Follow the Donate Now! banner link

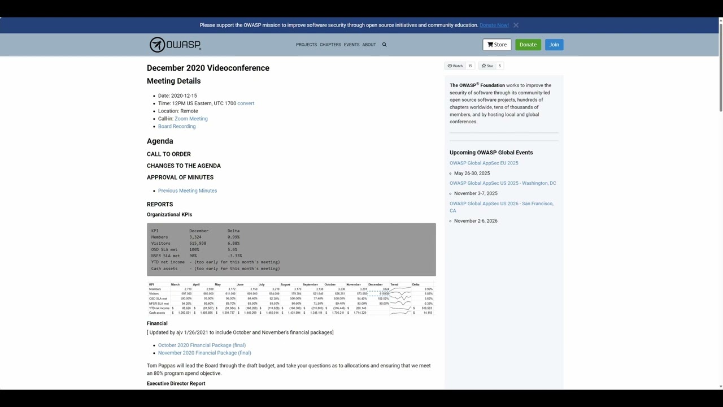pos(494,25)
